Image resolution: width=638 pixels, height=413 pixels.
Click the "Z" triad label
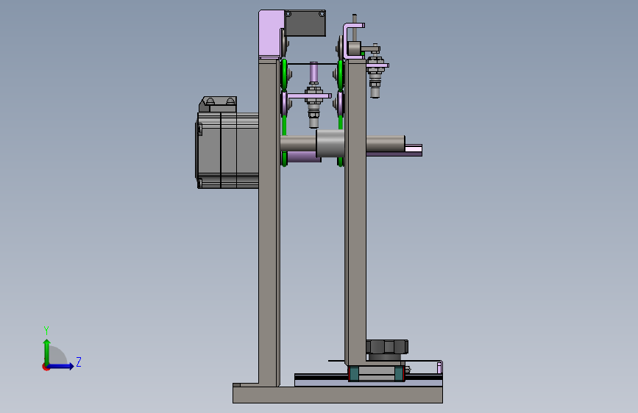click(x=79, y=362)
